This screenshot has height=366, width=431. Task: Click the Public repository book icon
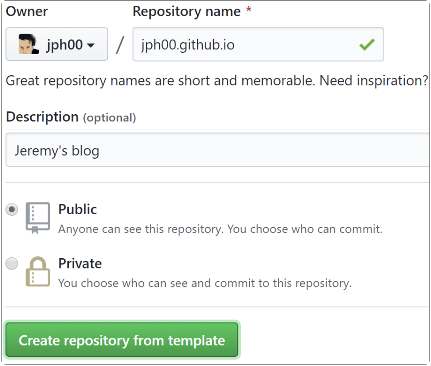pos(38,218)
